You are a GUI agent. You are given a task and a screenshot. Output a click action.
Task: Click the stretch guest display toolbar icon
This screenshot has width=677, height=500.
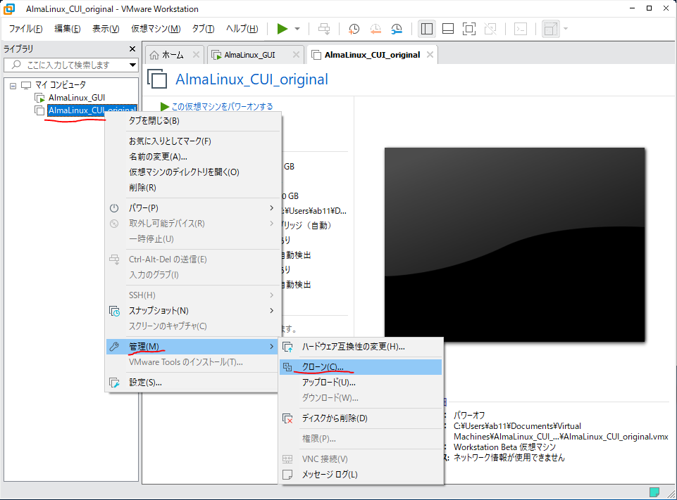point(550,29)
